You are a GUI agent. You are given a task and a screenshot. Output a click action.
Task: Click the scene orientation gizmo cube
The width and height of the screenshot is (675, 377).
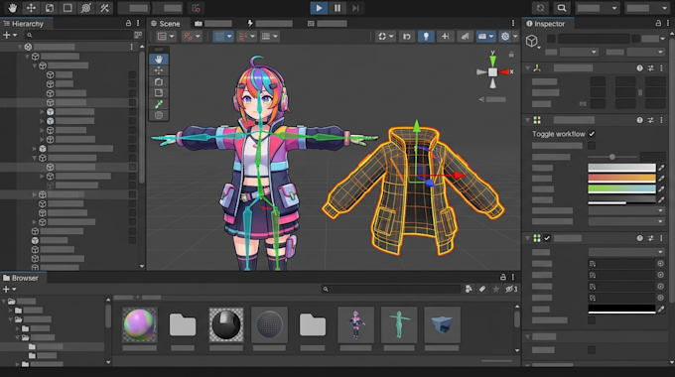tap(492, 72)
